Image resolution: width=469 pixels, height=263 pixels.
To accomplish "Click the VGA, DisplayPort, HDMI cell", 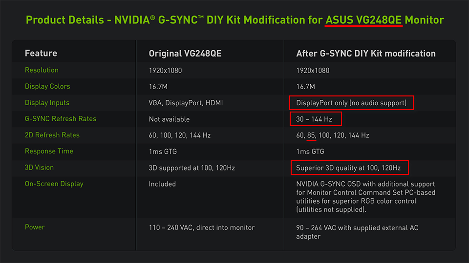I will click(x=186, y=103).
